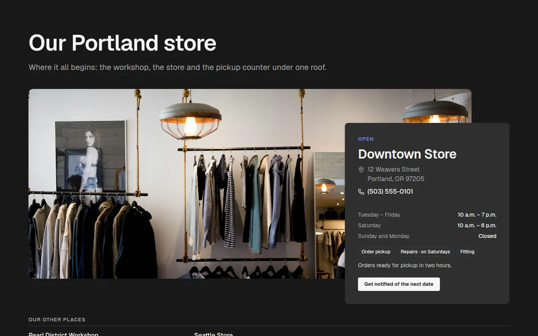This screenshot has width=538, height=336.
Task: Click the Tuesday – Friday hours row
Action: point(427,215)
